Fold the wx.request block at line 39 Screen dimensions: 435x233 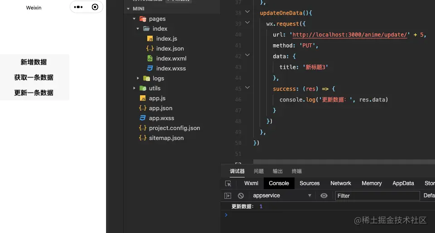pos(247,23)
